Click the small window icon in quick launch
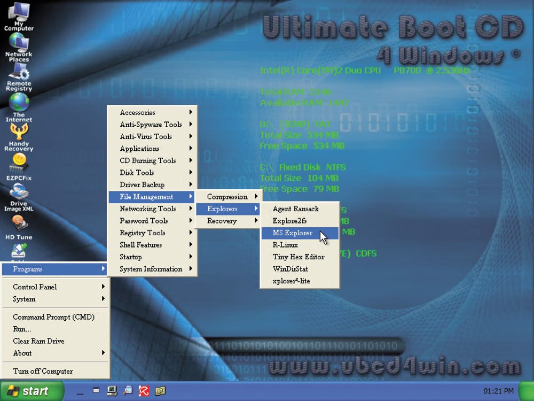The height and width of the screenshot is (401, 534). [96, 390]
